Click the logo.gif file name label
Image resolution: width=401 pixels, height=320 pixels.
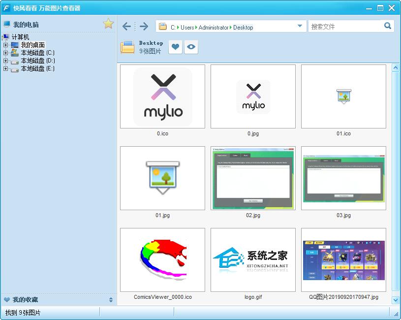(x=253, y=297)
